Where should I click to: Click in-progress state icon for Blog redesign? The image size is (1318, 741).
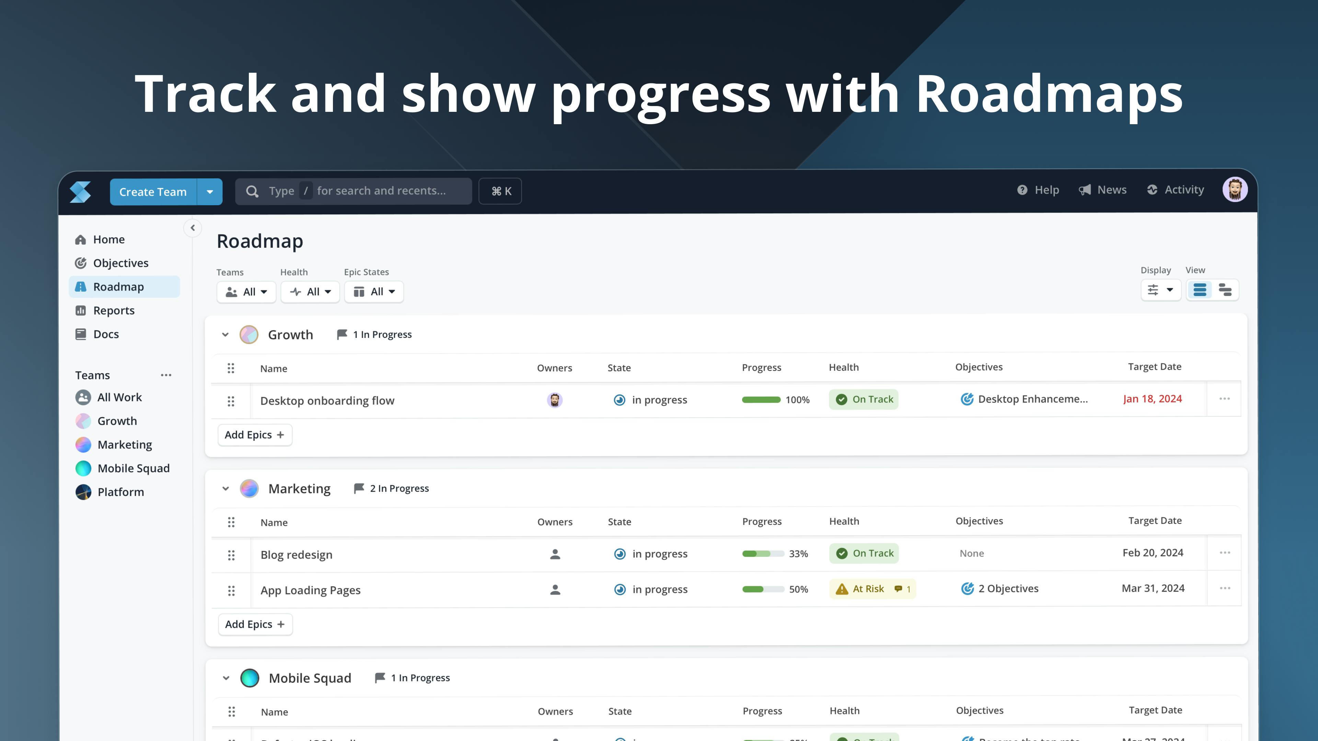(620, 554)
